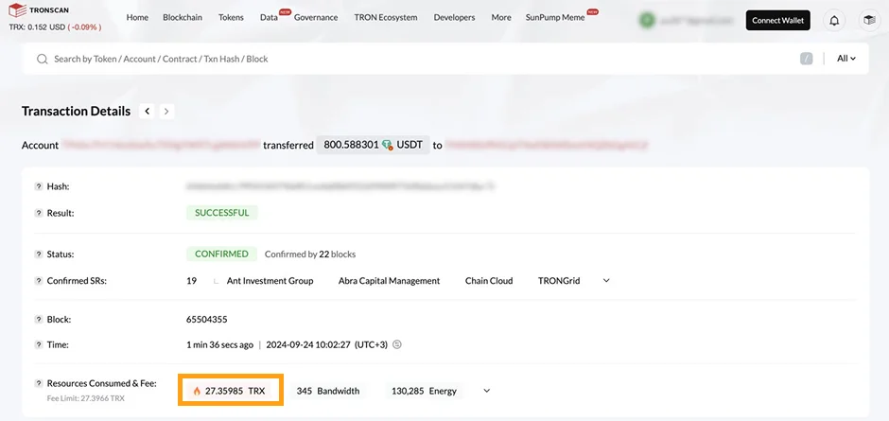Open the All search filter dropdown
Image resolution: width=889 pixels, height=421 pixels.
[845, 59]
